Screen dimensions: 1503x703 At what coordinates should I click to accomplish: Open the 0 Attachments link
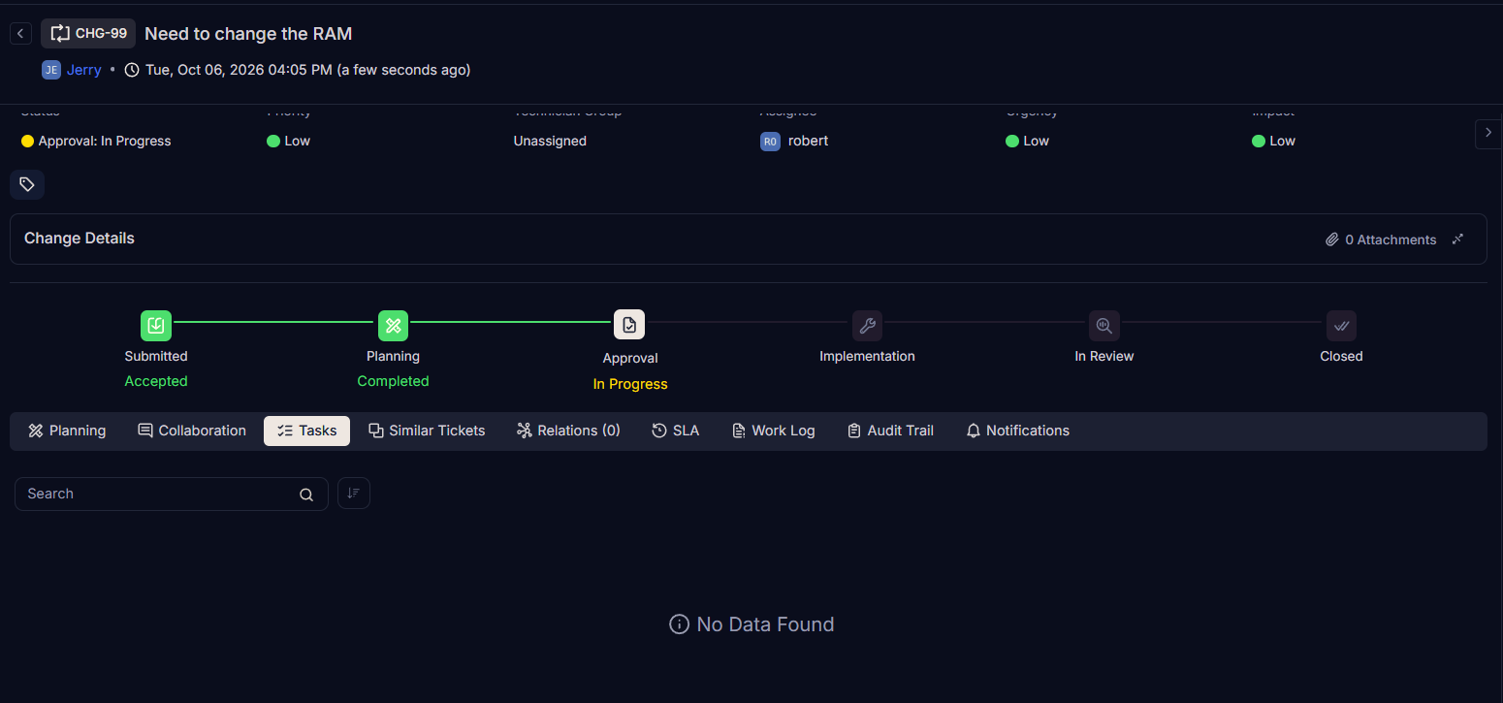pos(1381,240)
